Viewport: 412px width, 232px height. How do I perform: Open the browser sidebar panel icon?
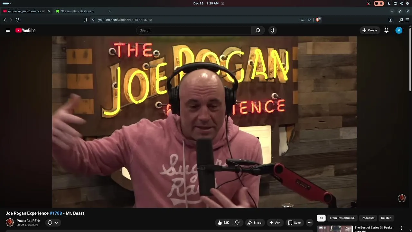[390, 20]
